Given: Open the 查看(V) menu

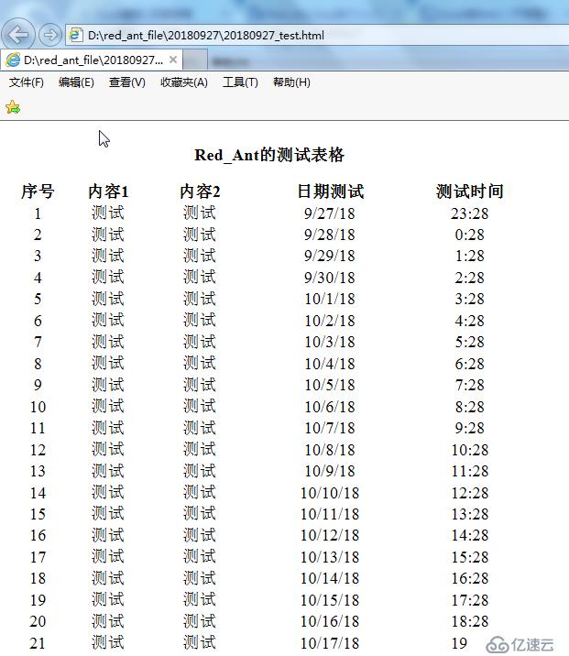Looking at the screenshot, I should (126, 82).
